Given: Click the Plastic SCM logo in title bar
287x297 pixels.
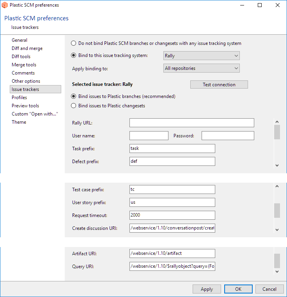Looking at the screenshot, I should pyautogui.click(x=5, y=5).
